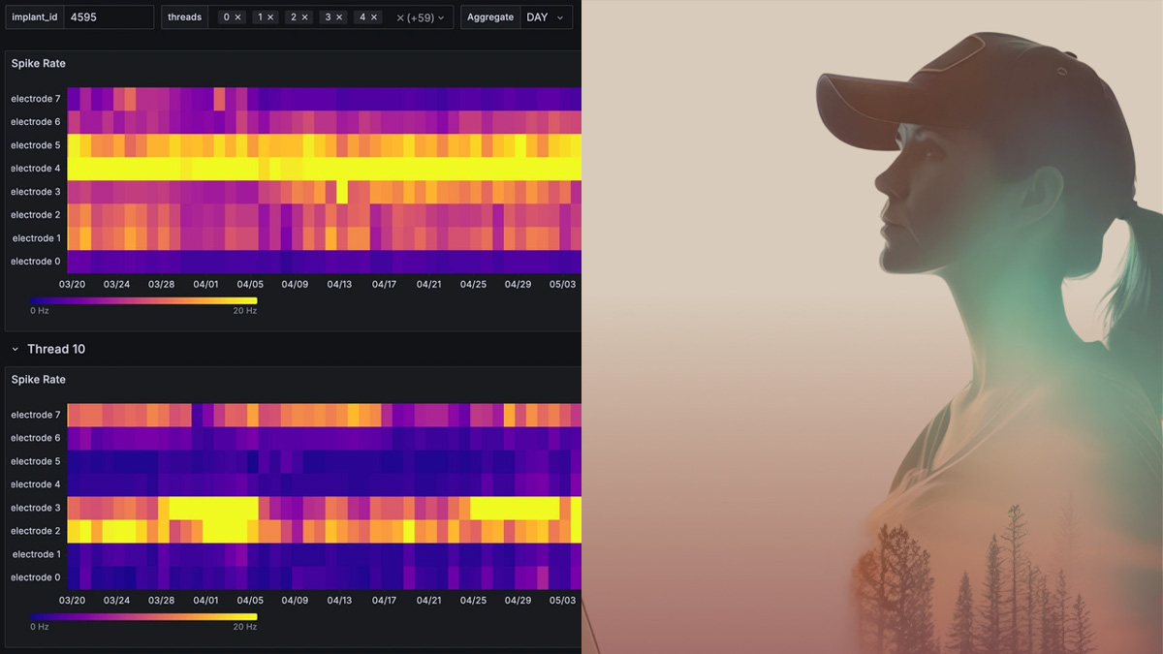
Task: Remove thread 0 from the threads filter
Action: click(237, 17)
